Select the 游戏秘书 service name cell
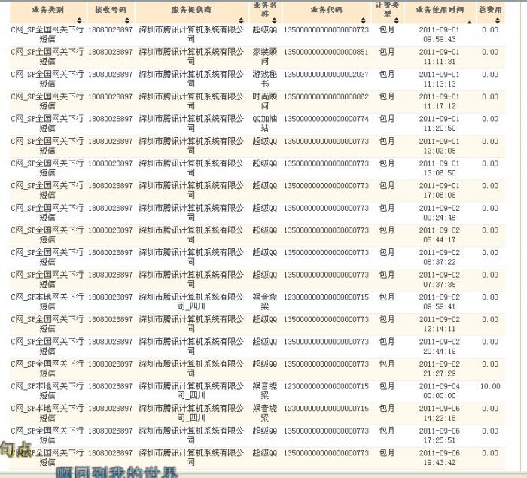Screen dimensions: 527x478 point(265,79)
